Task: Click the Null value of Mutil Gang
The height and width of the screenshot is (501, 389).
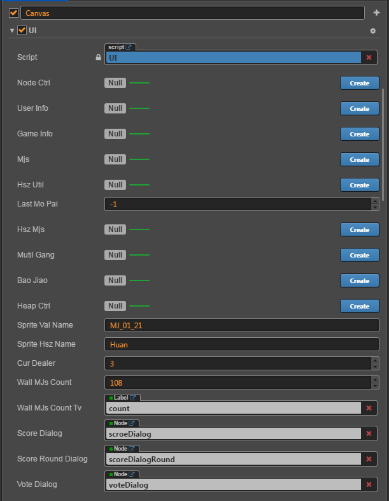Action: pyautogui.click(x=115, y=255)
